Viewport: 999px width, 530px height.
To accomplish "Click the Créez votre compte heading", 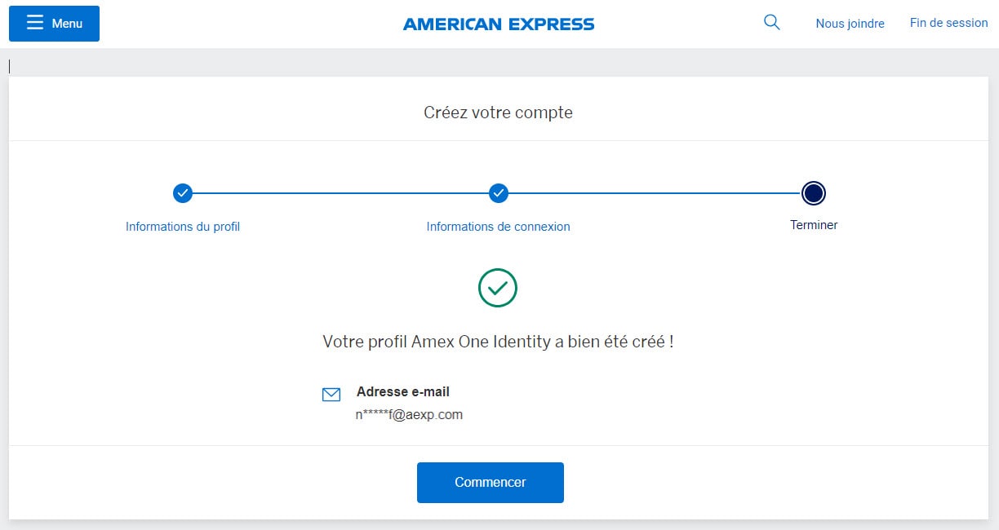I will [498, 113].
